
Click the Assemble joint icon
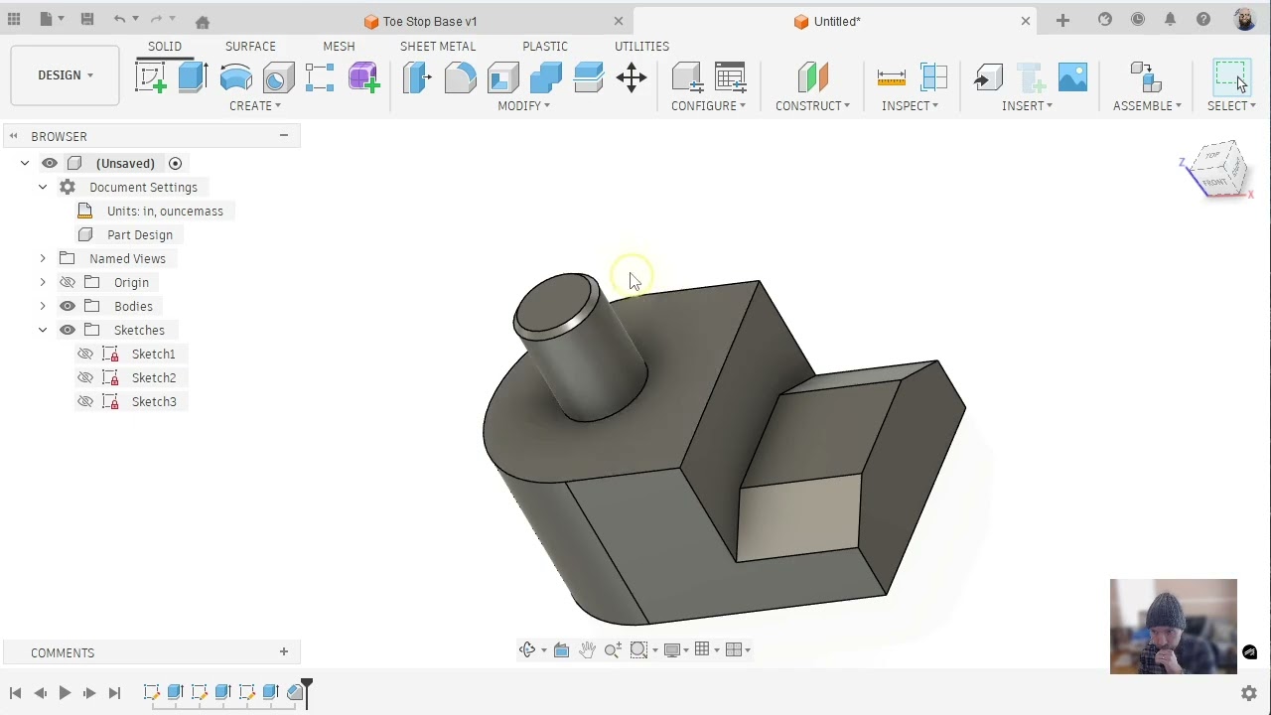(x=1146, y=77)
